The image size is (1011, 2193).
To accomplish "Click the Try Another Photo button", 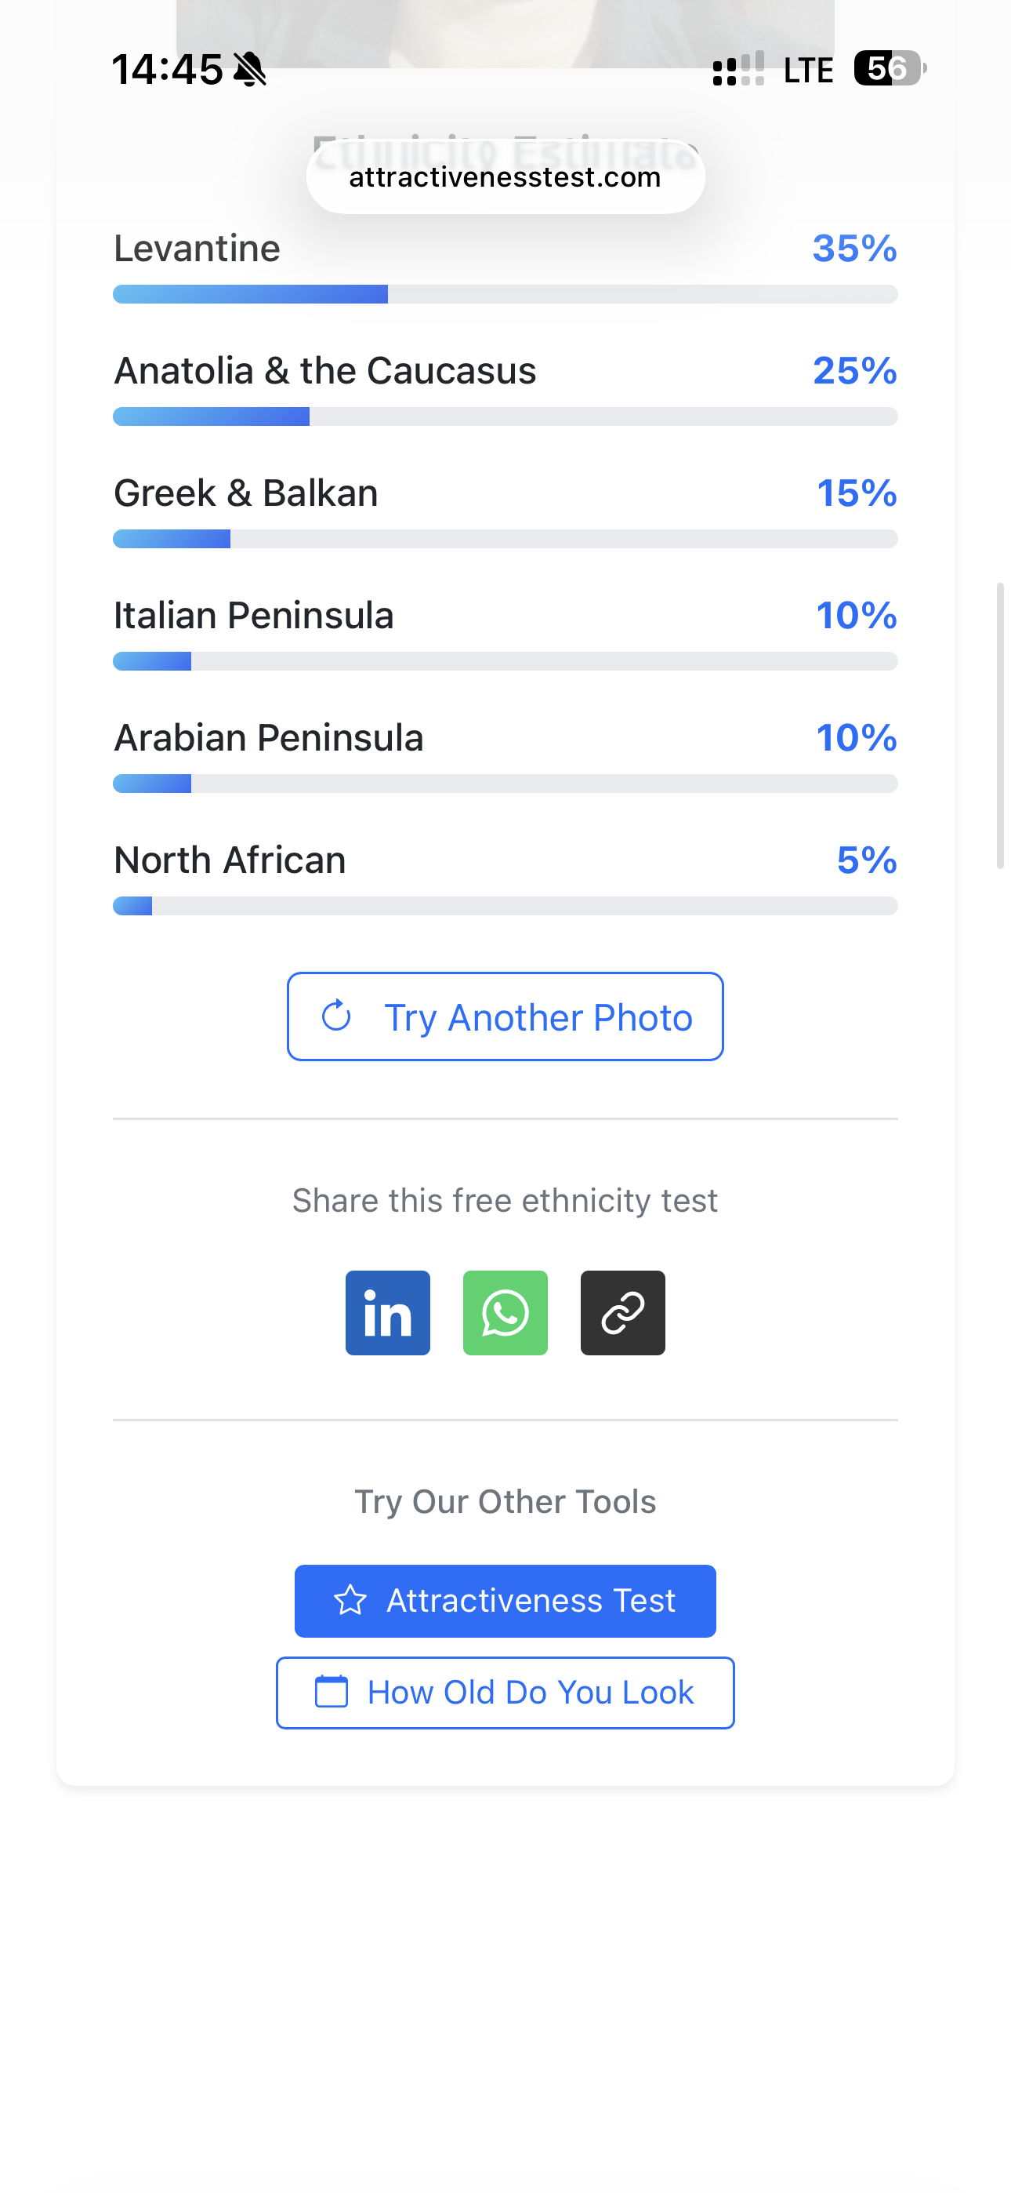I will (505, 1016).
